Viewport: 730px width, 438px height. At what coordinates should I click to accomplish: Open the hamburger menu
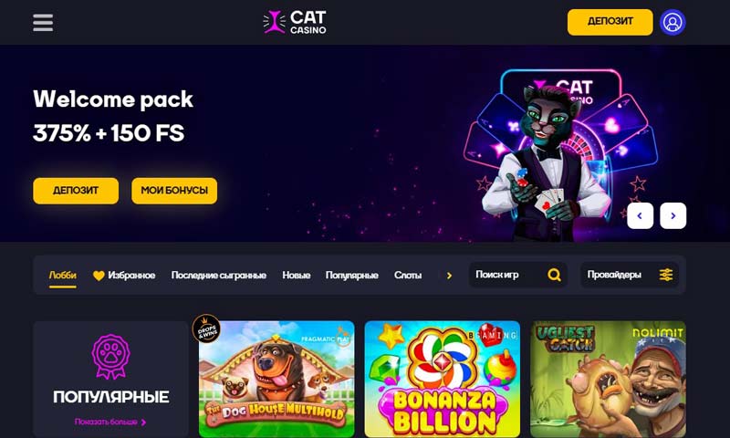[x=43, y=22]
